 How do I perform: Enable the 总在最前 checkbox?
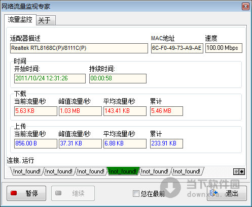136,193
